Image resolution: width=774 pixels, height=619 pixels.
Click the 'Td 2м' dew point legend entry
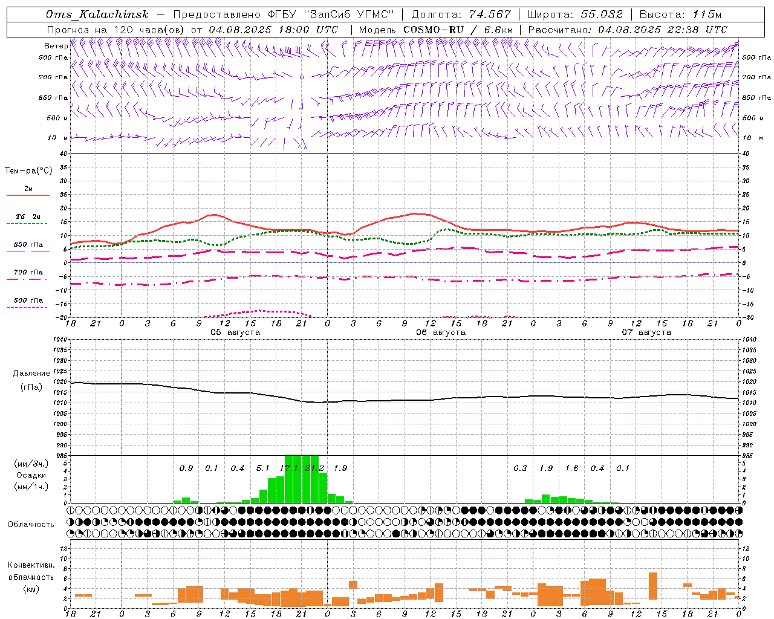pos(28,216)
